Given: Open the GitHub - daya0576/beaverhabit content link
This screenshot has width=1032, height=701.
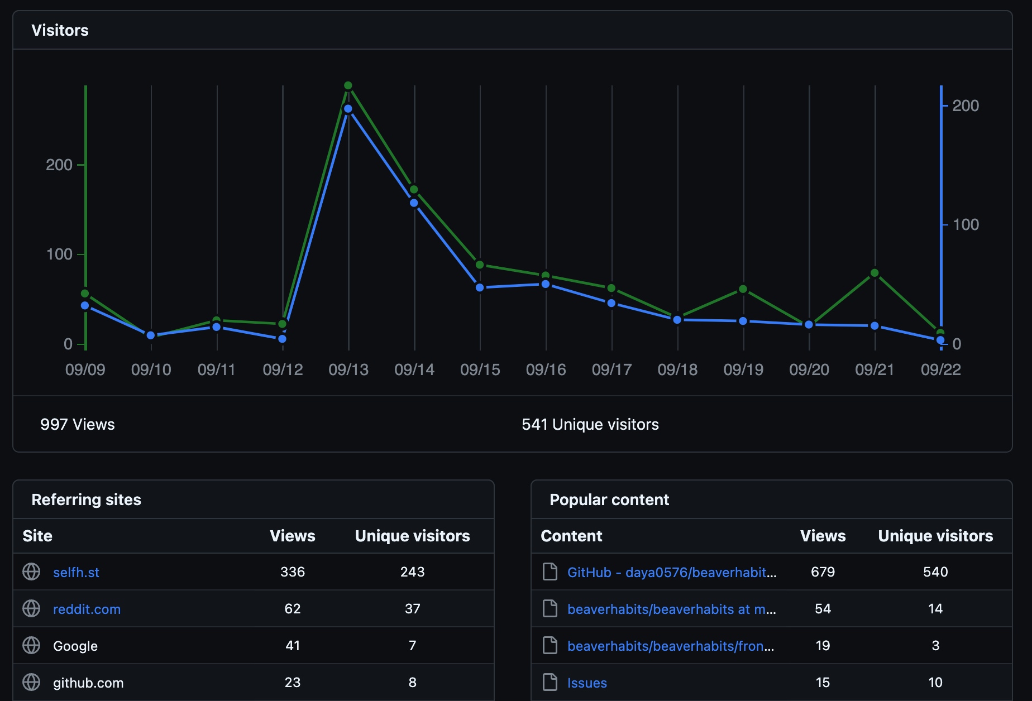Looking at the screenshot, I should (671, 572).
